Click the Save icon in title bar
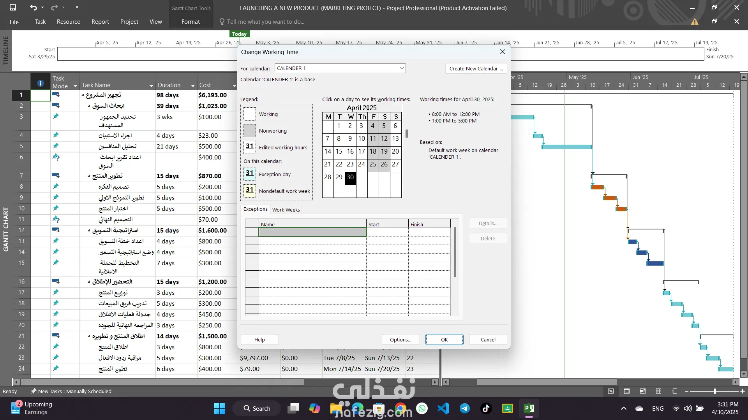Viewport: 748px width, 420px height. [x=13, y=7]
